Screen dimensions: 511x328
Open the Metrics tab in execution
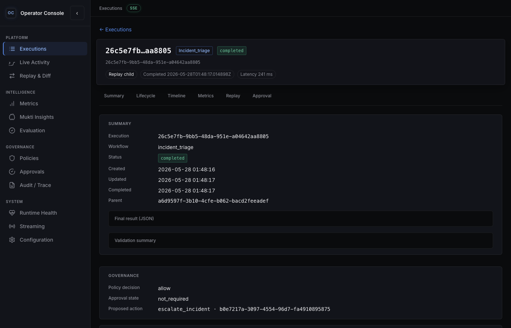point(205,96)
